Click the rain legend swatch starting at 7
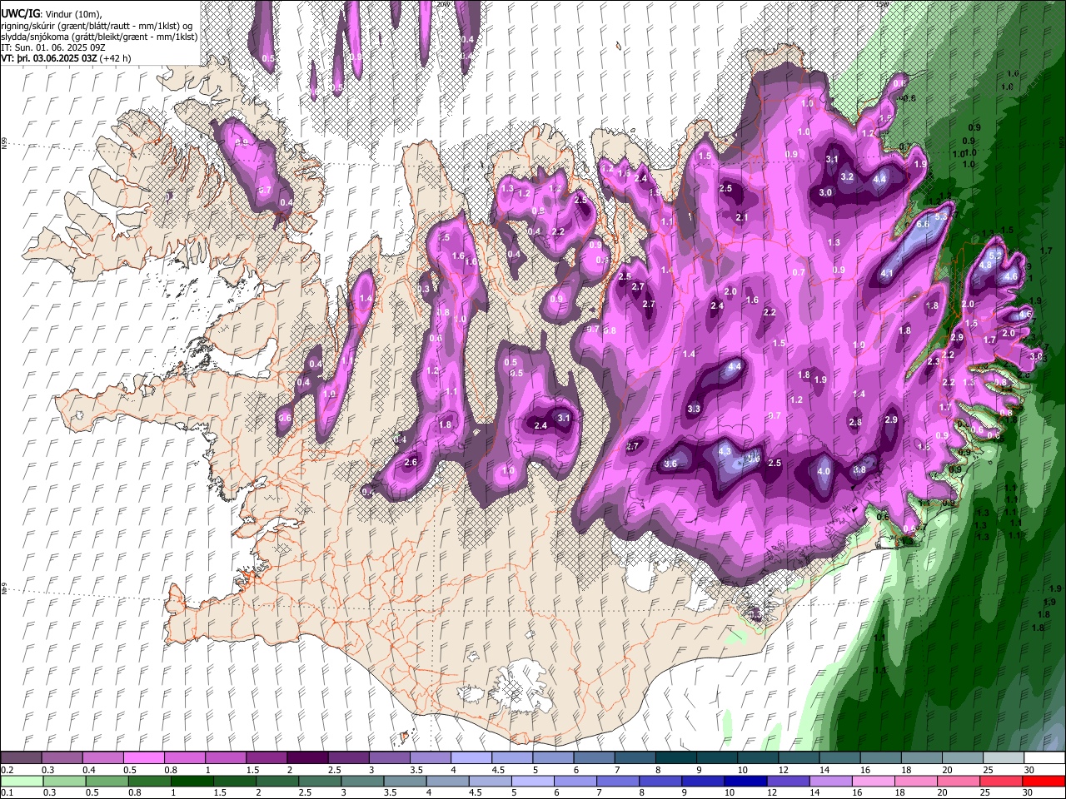1066x799 pixels. coord(617,782)
